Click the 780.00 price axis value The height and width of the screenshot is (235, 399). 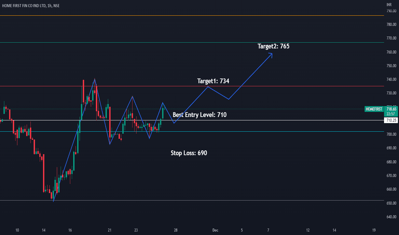point(391,25)
